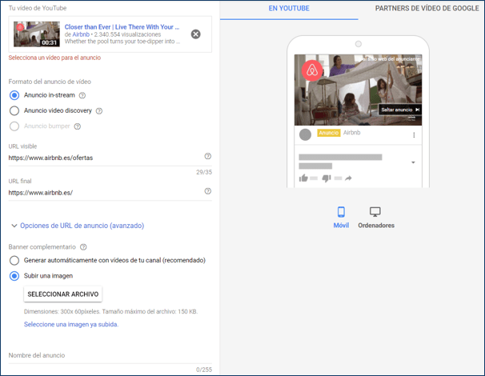Click Saltar anuncio in preview

coord(400,110)
